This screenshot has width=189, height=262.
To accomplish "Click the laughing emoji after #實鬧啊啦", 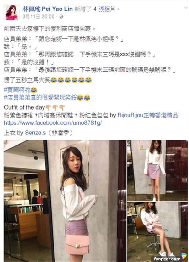I will [x=34, y=90].
